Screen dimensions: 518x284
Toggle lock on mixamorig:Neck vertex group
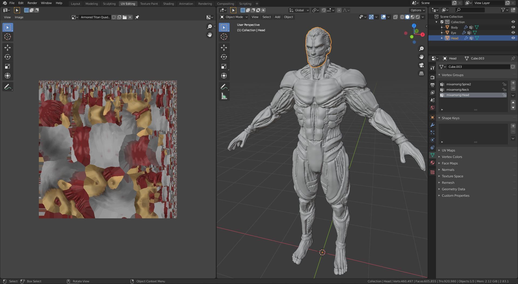coord(504,90)
